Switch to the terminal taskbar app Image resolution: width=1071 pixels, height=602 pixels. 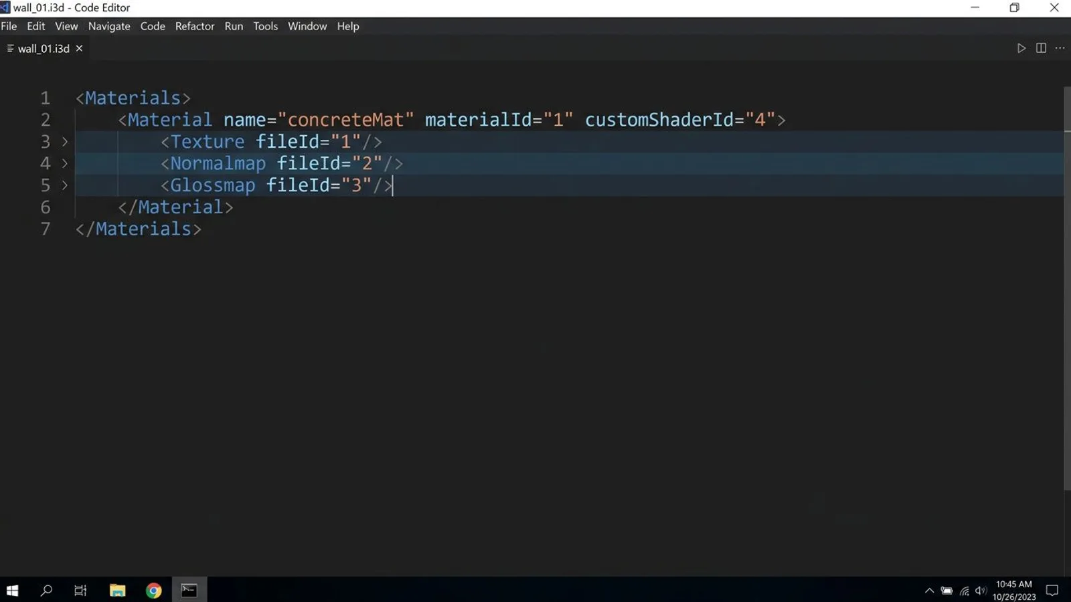point(189,590)
